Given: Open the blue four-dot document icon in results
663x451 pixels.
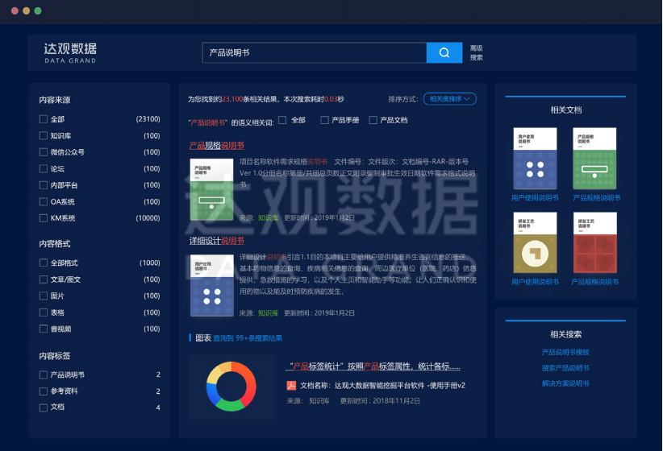Looking at the screenshot, I should click(206, 285).
